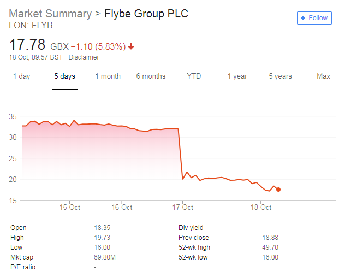The height and width of the screenshot is (277, 345).
Task: Click the plus icon in Follow
Action: point(304,18)
